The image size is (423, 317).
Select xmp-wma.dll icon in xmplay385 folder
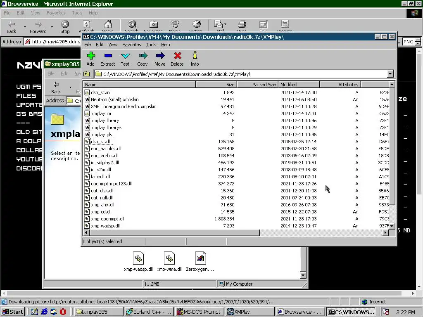coord(169,258)
